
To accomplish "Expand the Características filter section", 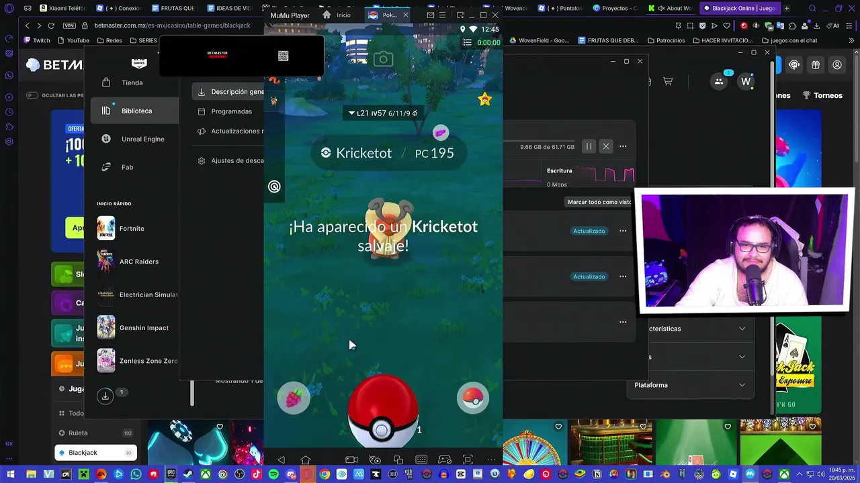I will coord(690,329).
